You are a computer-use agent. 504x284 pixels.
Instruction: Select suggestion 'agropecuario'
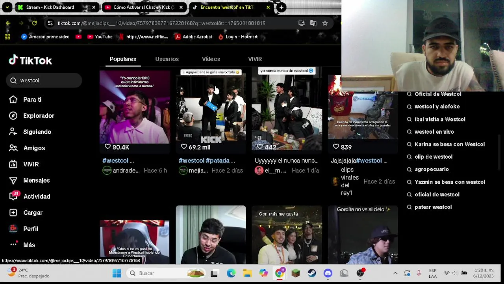pyautogui.click(x=431, y=169)
